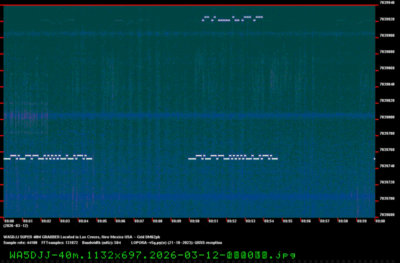Viewport: 400px width, 263px height.
Task: Pick the 7039880 frequency label
Action: 387,52
